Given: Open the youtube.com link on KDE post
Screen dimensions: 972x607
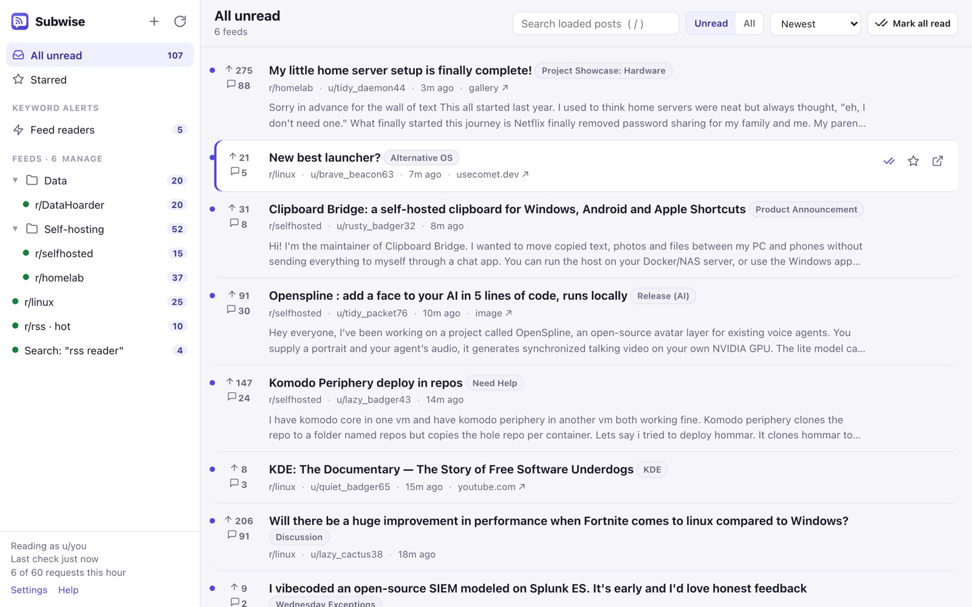Looking at the screenshot, I should coord(491,487).
